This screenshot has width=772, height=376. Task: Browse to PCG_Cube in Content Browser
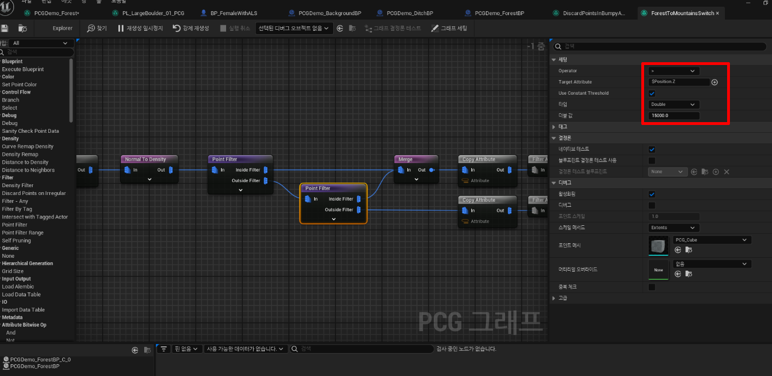point(688,250)
